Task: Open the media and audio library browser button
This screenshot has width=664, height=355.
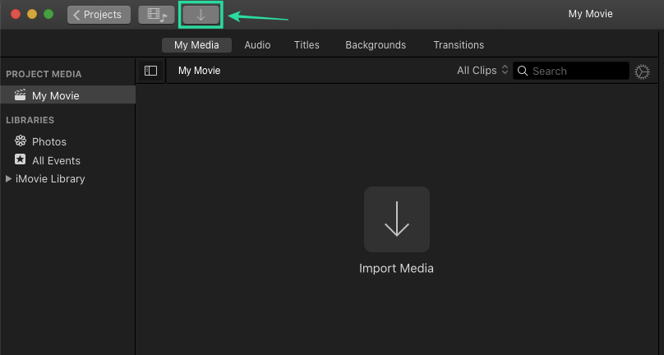Action: coord(155,15)
